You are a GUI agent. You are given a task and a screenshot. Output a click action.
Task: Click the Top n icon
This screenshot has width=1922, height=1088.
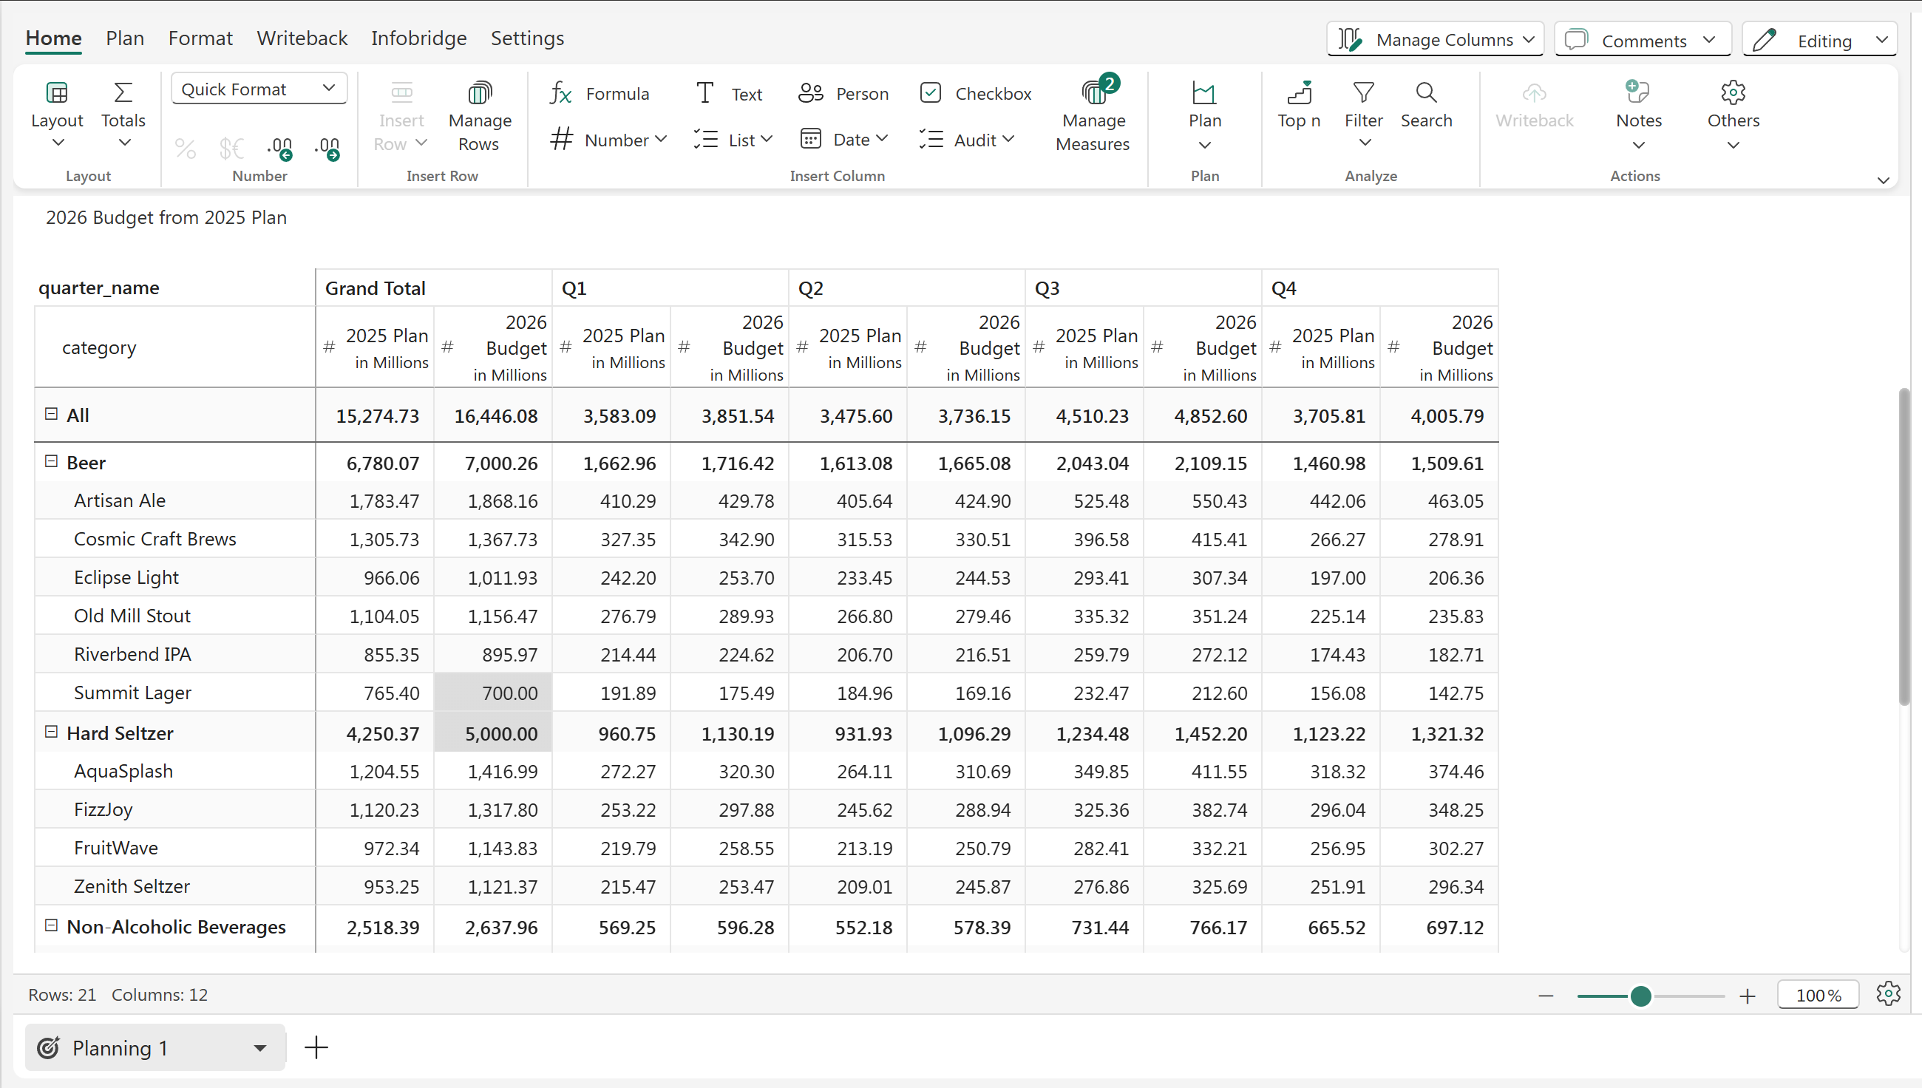click(x=1299, y=92)
